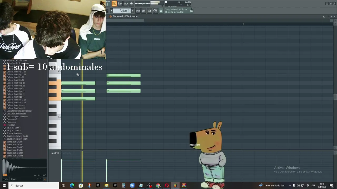
Task: Select 'Downstream CHat 03' sample
Action: (x=15, y=147)
